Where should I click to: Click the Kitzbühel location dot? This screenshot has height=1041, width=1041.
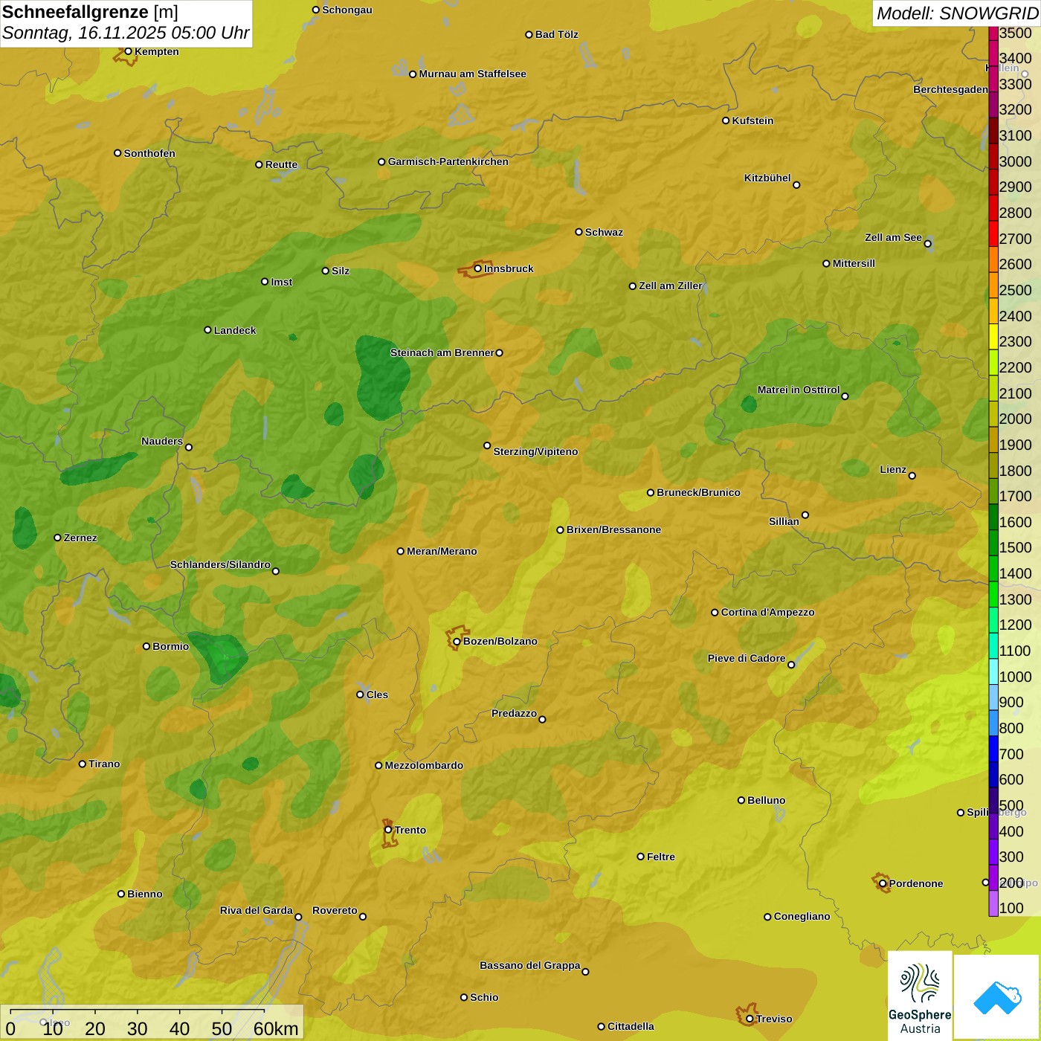pos(796,184)
